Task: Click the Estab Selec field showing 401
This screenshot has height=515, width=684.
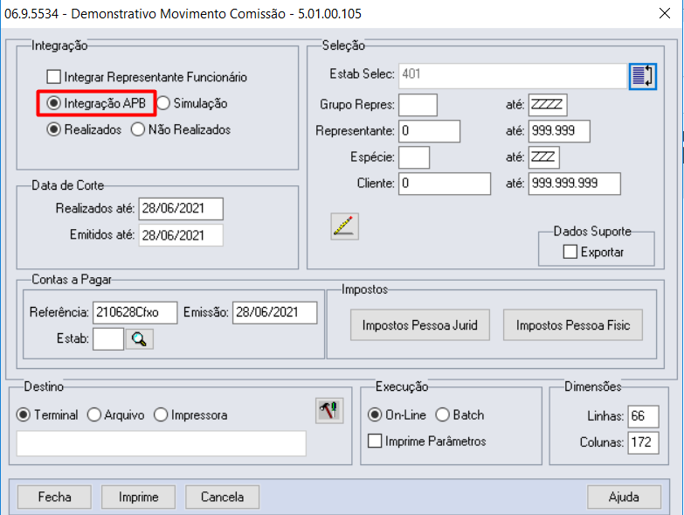Action: (513, 75)
